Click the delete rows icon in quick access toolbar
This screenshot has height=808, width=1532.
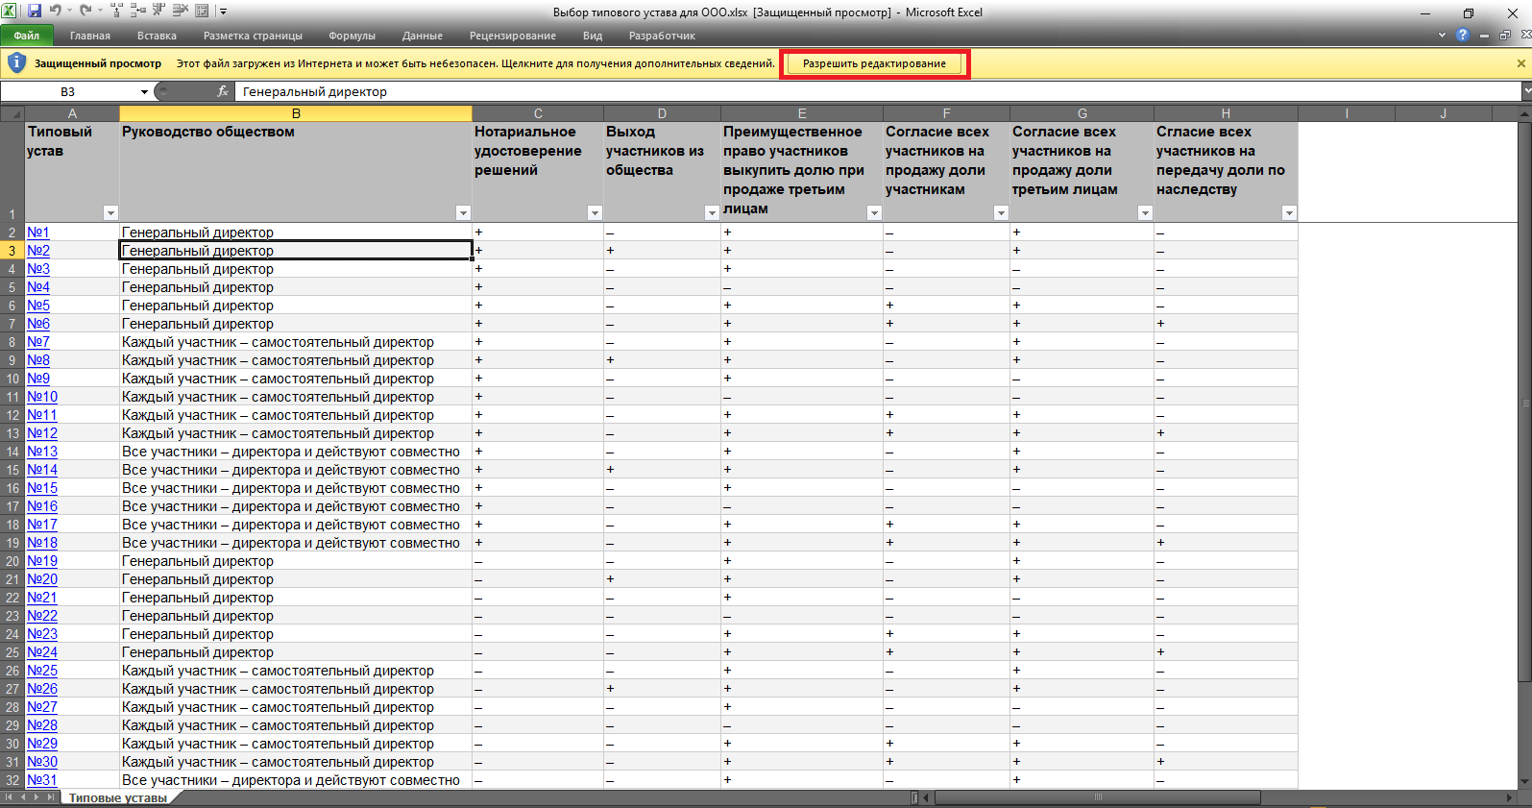(180, 11)
